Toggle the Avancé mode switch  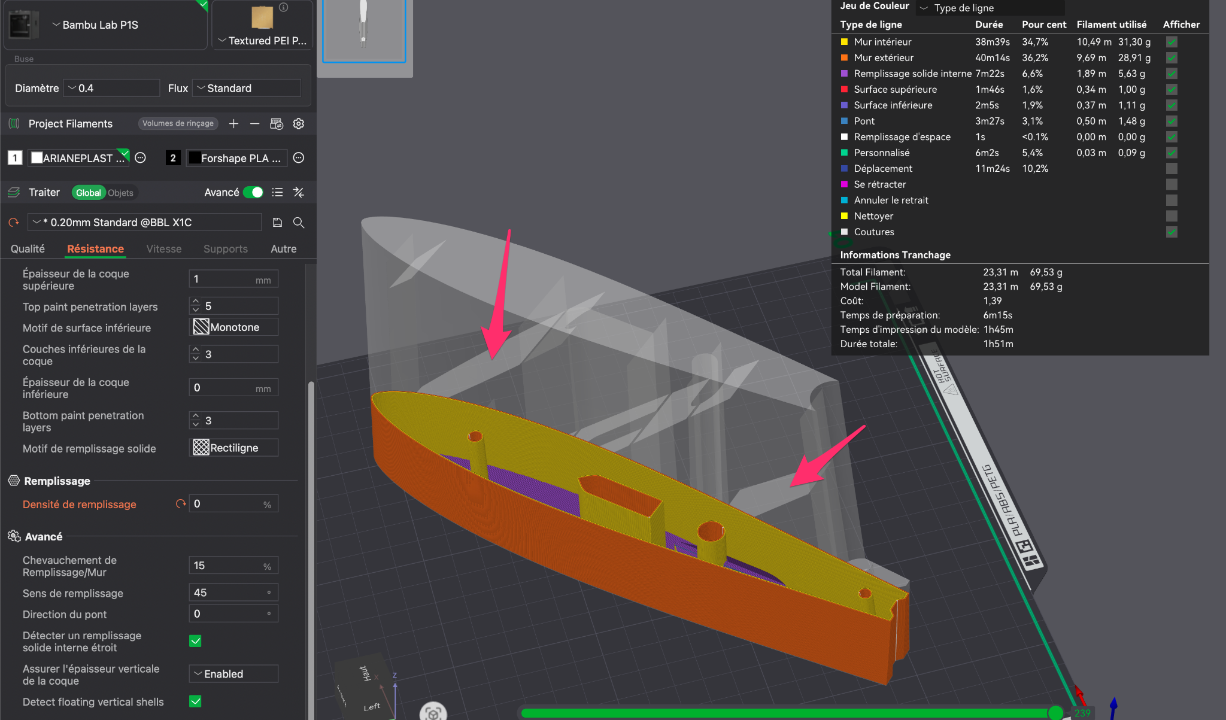point(253,192)
